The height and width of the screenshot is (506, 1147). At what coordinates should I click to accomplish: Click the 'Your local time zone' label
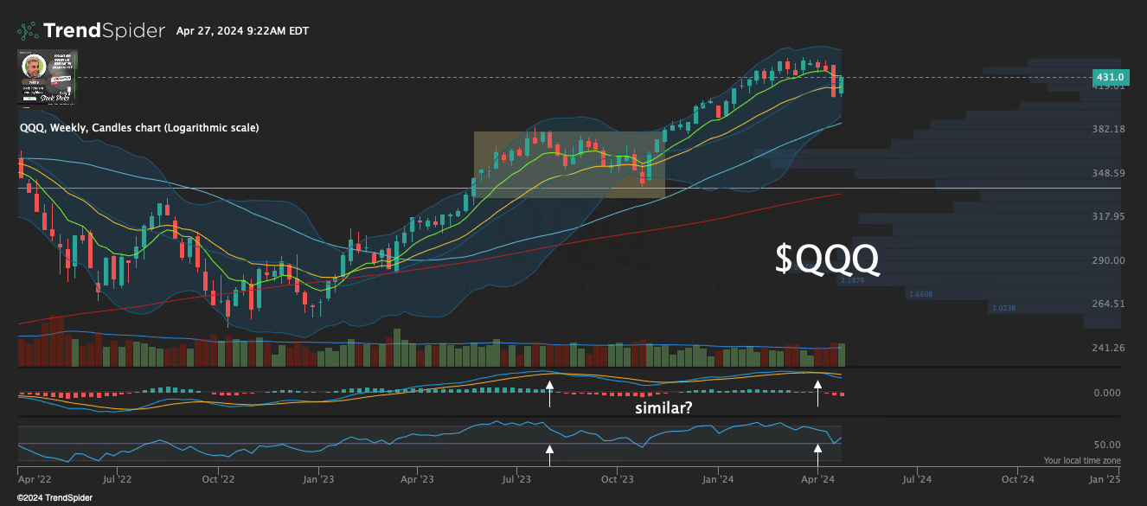click(1082, 461)
